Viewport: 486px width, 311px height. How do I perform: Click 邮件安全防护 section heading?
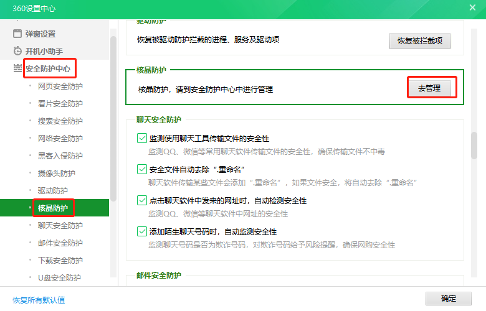pyautogui.click(x=159, y=275)
